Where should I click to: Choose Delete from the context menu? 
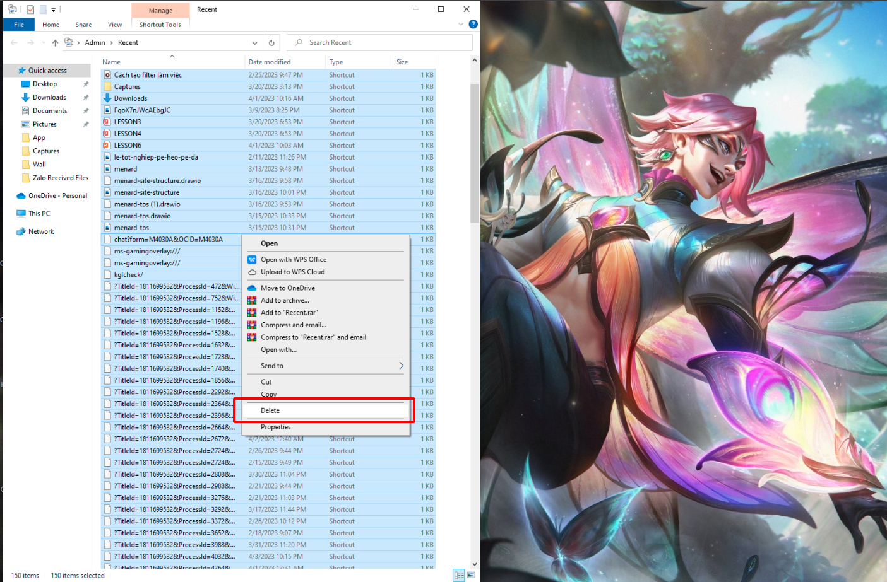click(325, 410)
